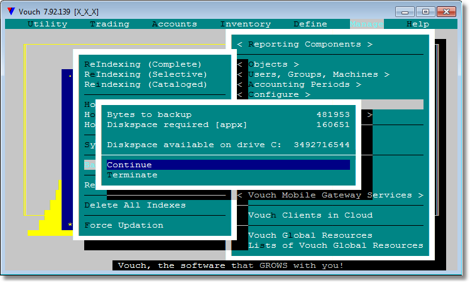
Task: Click the Bytes to backup value 481953
Action: tap(333, 114)
